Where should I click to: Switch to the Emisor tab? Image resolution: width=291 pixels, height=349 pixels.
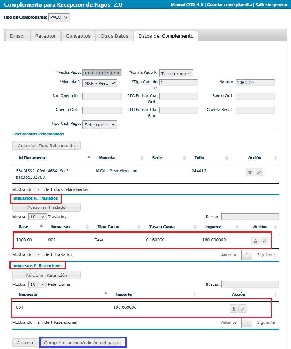point(18,36)
